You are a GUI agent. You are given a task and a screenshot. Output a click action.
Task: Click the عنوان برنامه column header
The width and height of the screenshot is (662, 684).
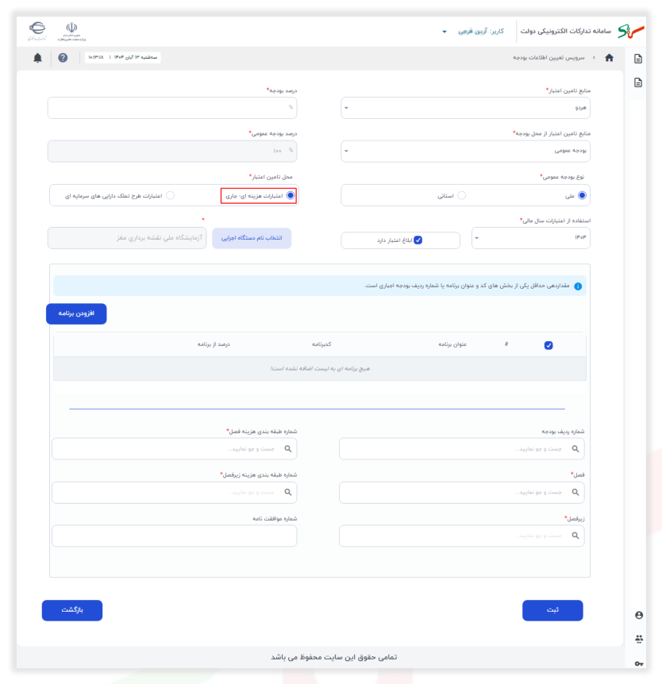click(452, 344)
